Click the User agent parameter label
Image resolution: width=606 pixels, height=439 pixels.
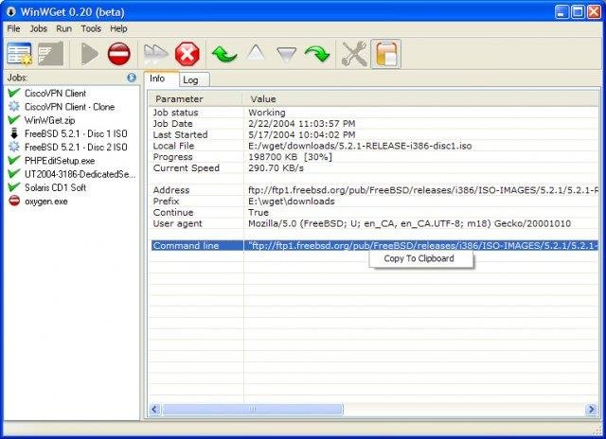point(177,224)
